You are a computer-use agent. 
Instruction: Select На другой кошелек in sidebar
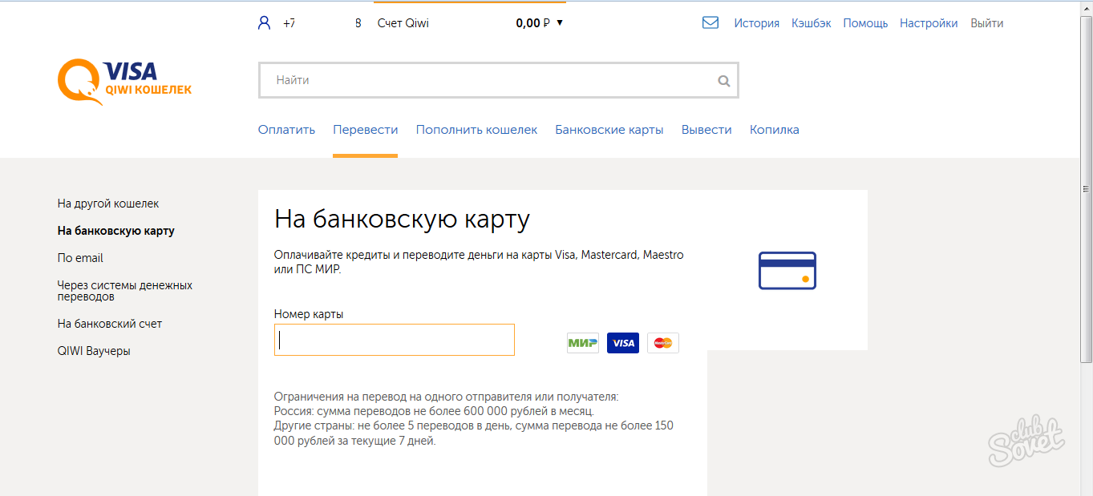(x=108, y=204)
